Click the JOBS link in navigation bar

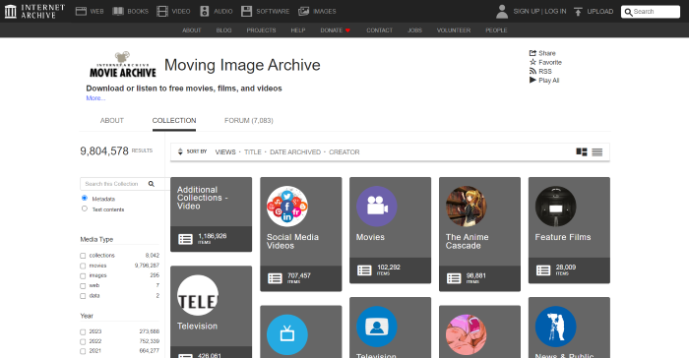click(414, 30)
